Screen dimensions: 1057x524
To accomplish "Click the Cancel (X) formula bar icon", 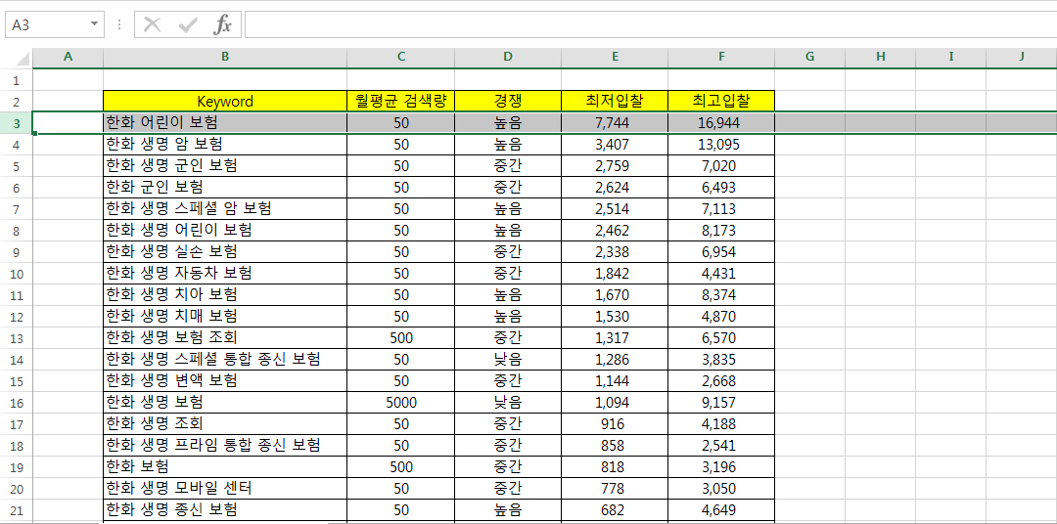I will tap(153, 24).
